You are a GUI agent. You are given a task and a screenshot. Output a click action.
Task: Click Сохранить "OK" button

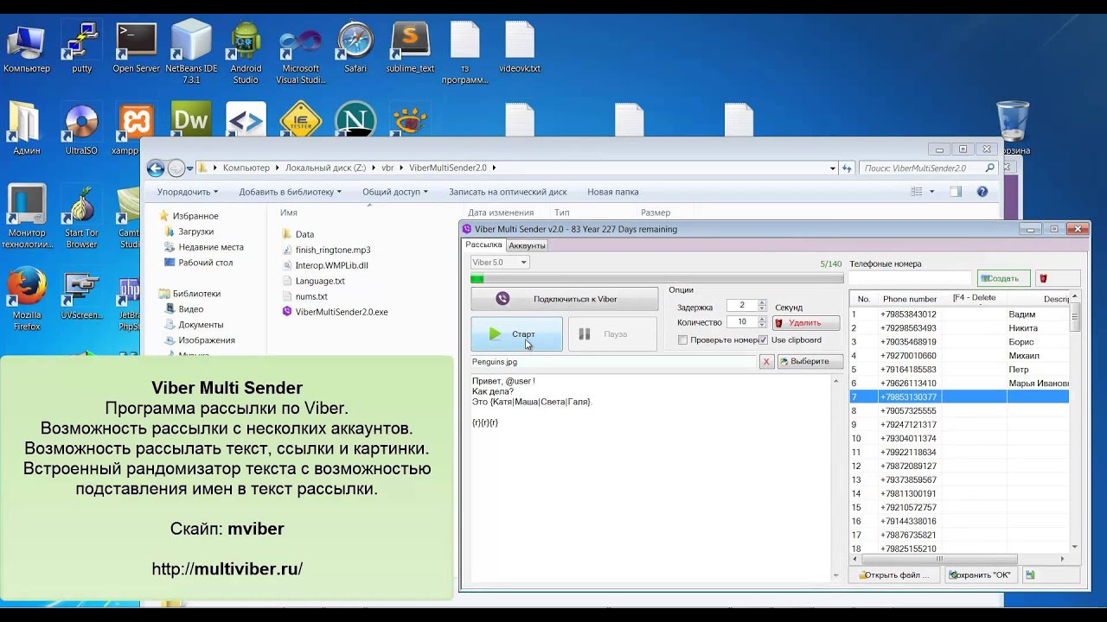tap(980, 575)
